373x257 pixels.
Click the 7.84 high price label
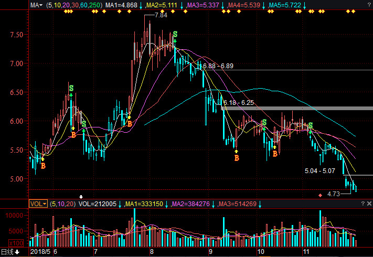coord(161,16)
